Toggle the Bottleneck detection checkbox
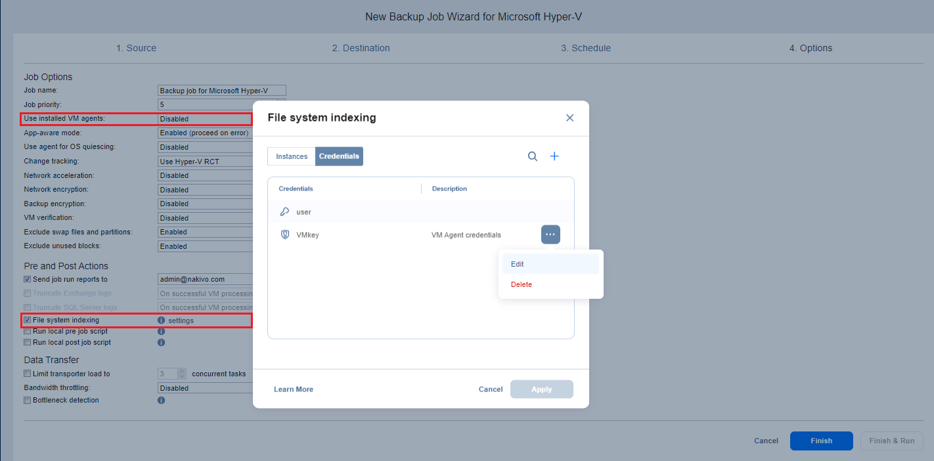 [x=28, y=401]
